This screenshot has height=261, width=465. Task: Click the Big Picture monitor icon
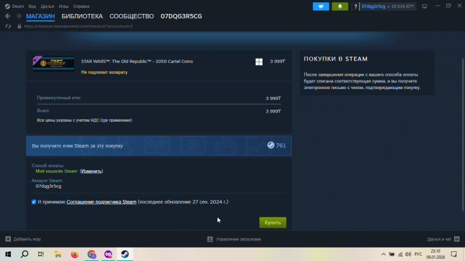tap(424, 6)
